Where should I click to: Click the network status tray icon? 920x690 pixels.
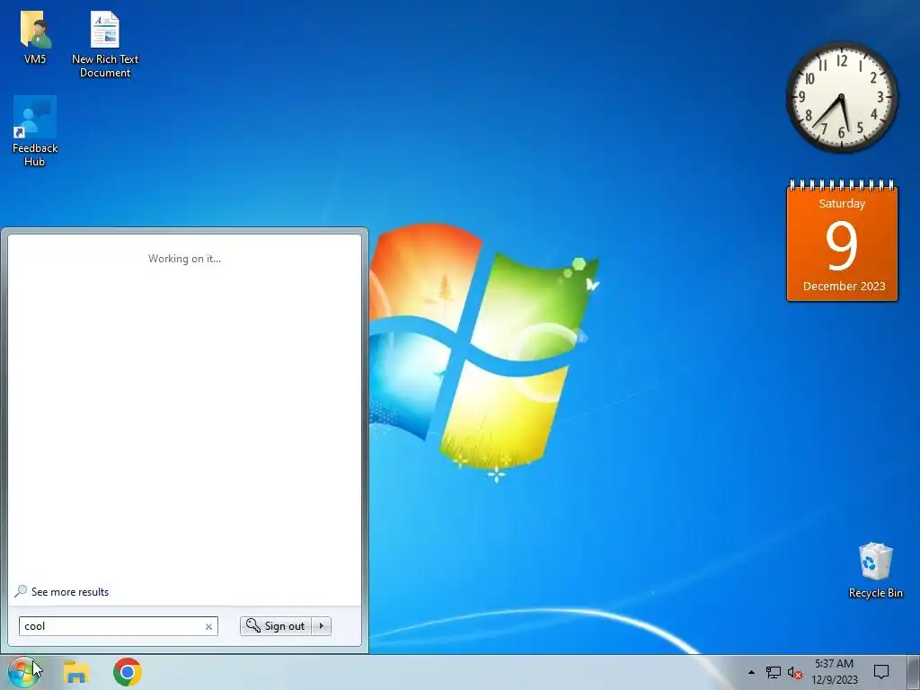[774, 672]
